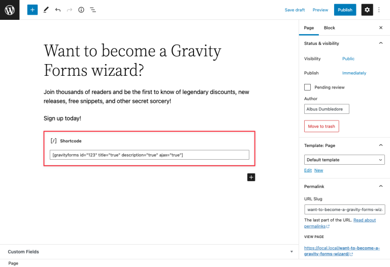This screenshot has height=267, width=390.
Task: Open the three-dot Options menu
Action: pos(379,10)
